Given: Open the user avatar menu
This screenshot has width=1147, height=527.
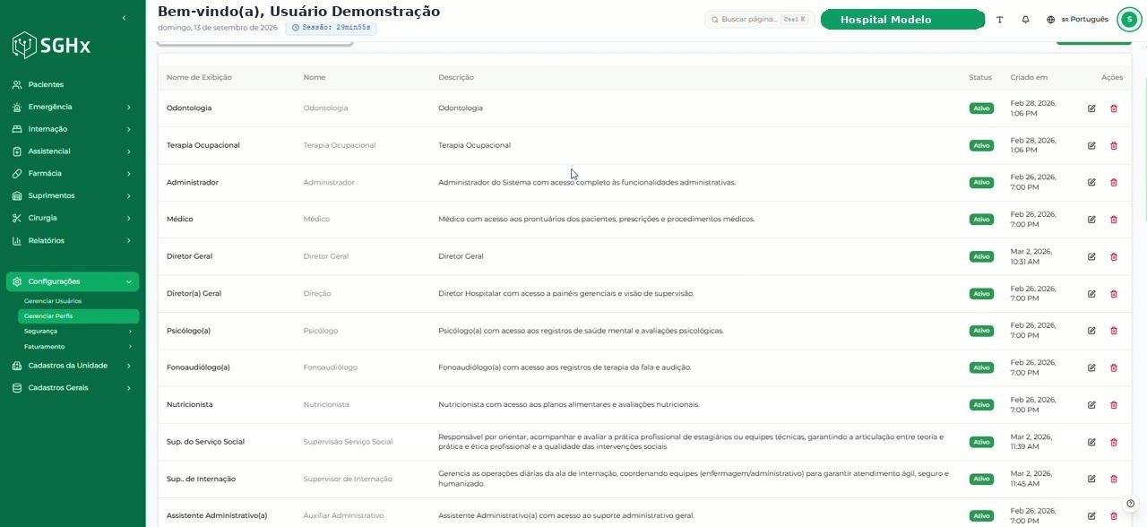Looking at the screenshot, I should point(1130,20).
